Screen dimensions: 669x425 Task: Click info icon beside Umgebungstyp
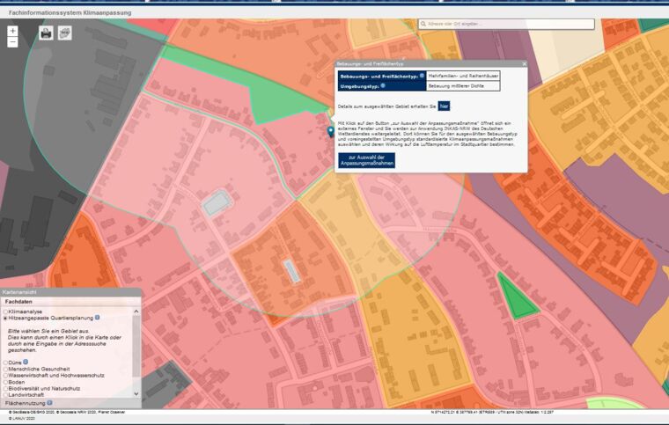tap(383, 86)
